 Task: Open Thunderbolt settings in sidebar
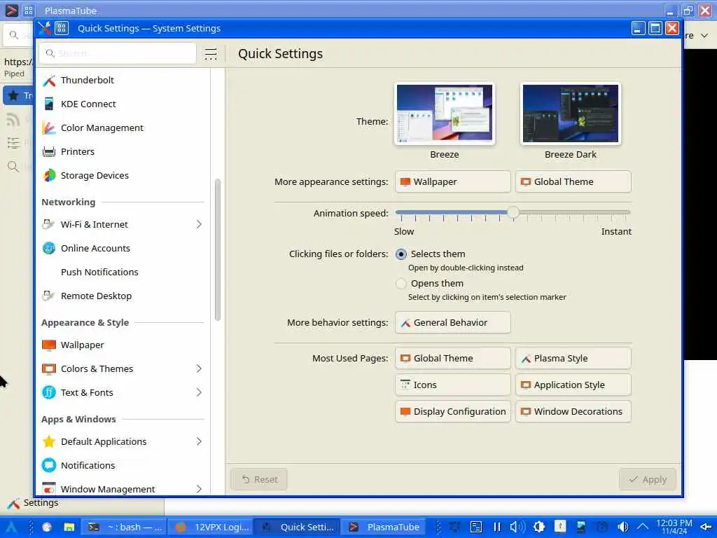(123, 80)
